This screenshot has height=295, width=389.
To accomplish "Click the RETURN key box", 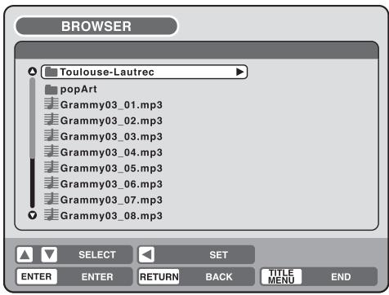I will tap(159, 277).
